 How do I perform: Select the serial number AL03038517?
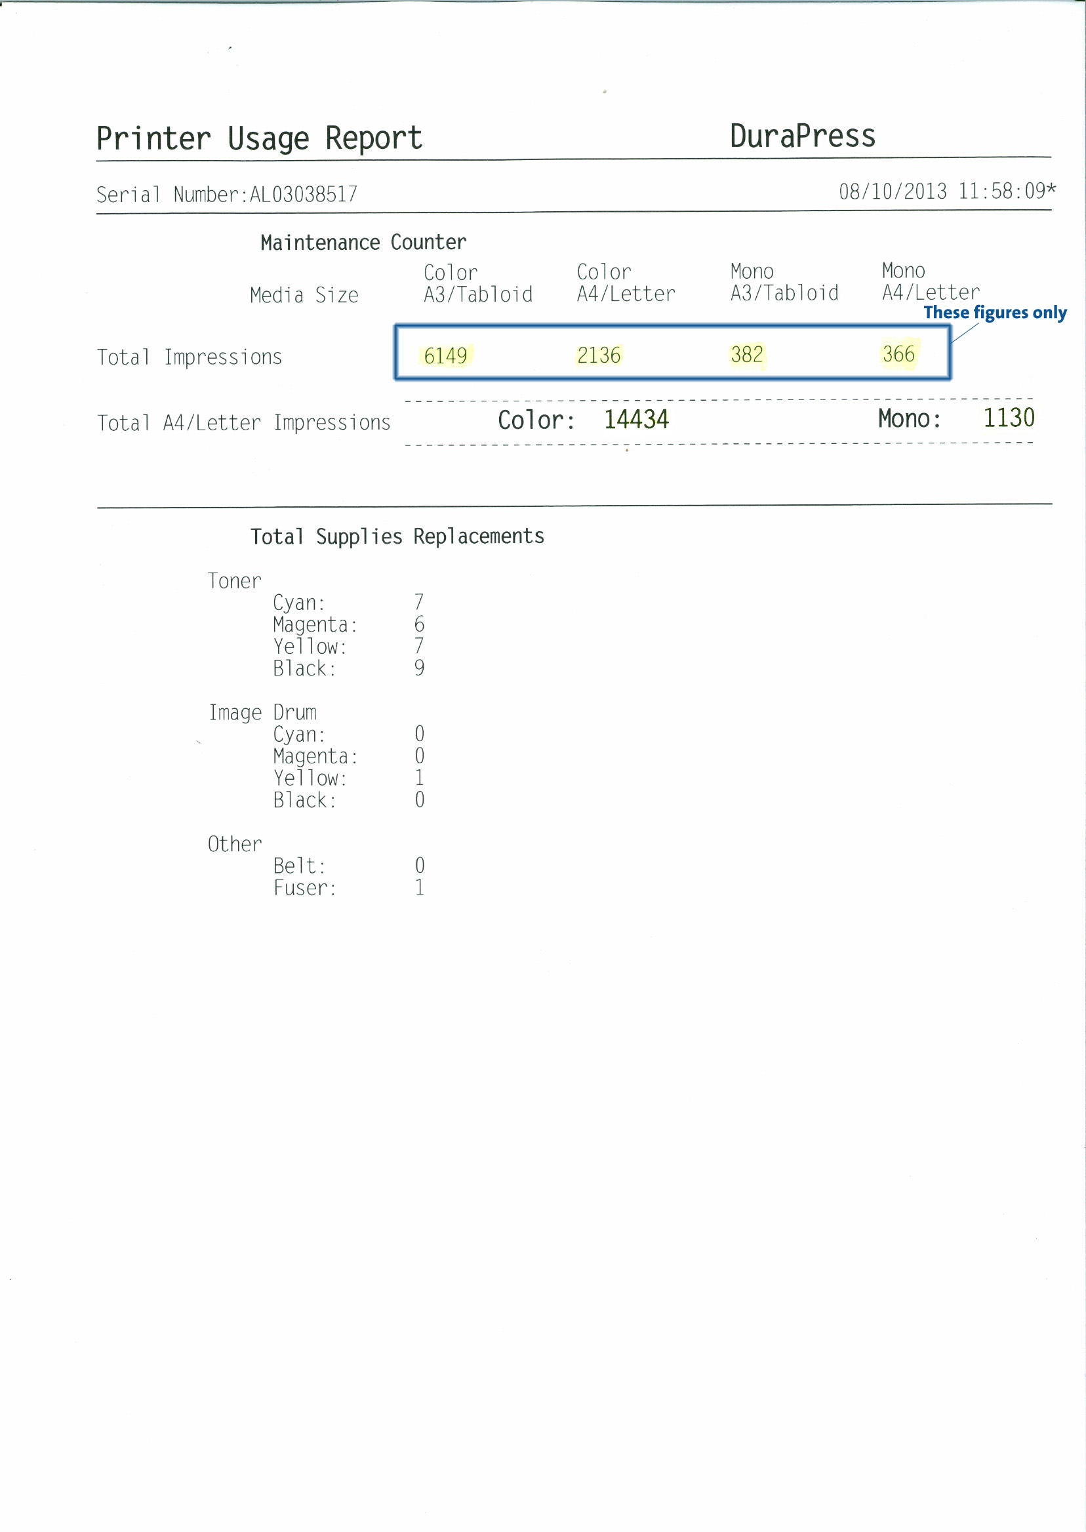tap(304, 195)
